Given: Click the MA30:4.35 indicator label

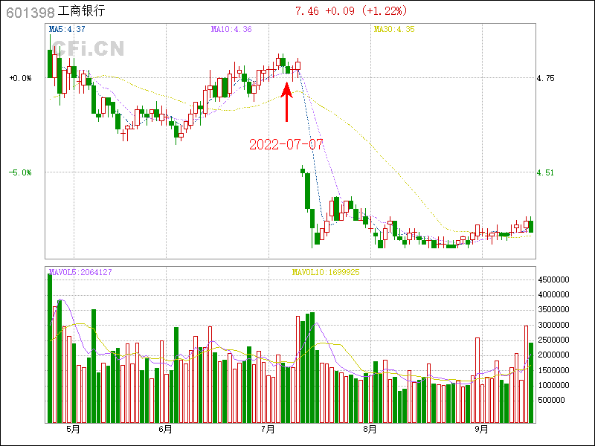Looking at the screenshot, I should click(x=394, y=29).
